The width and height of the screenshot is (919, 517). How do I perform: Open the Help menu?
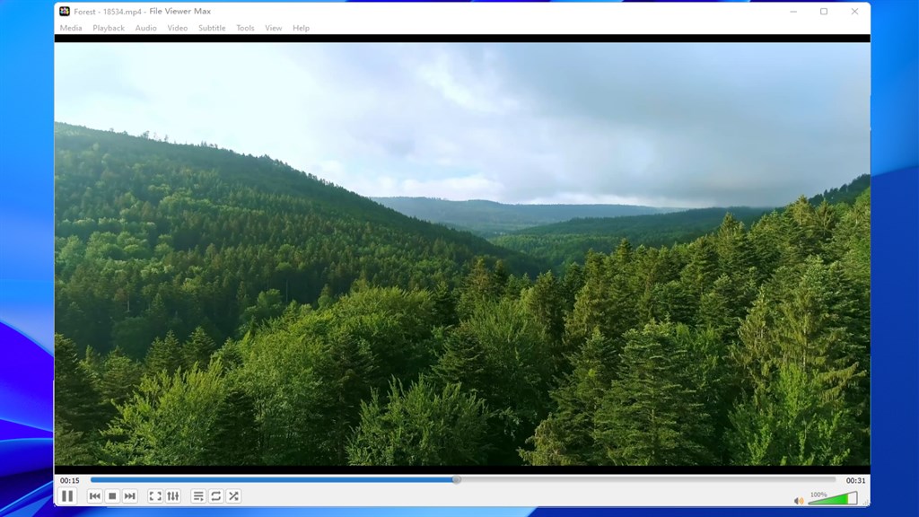pyautogui.click(x=301, y=28)
